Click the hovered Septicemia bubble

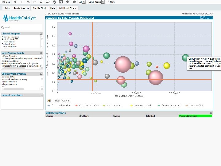[185, 58]
